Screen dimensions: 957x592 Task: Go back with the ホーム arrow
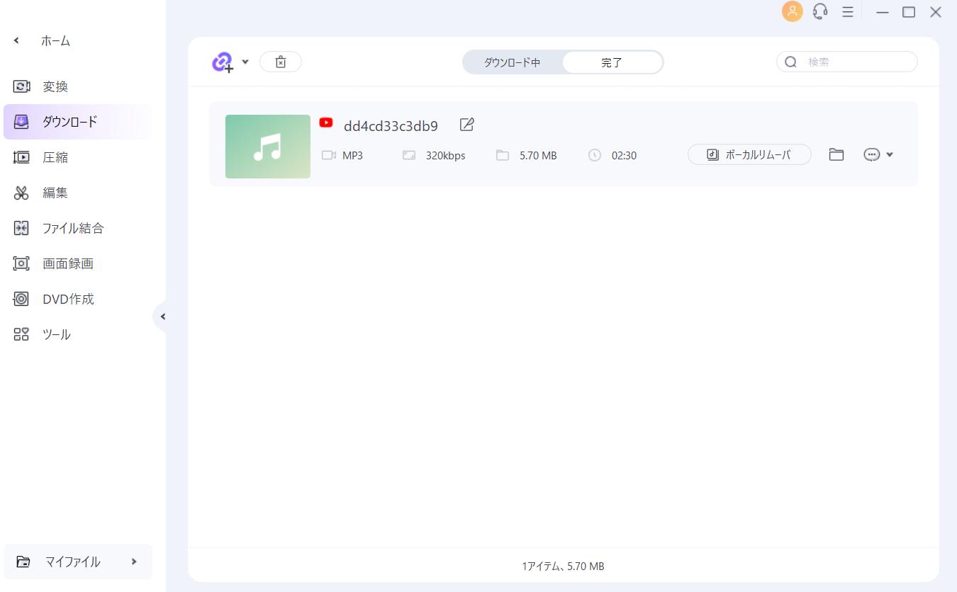16,41
